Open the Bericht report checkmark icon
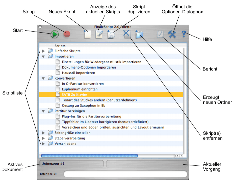The width and height of the screenshot is (233, 189). [x=160, y=34]
